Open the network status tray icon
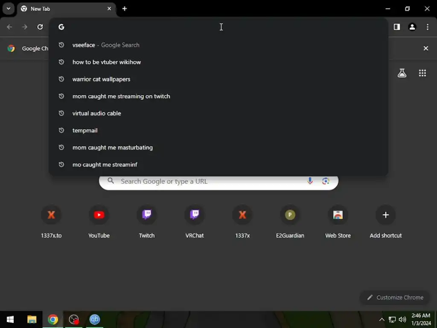This screenshot has width=437, height=328. [x=392, y=319]
